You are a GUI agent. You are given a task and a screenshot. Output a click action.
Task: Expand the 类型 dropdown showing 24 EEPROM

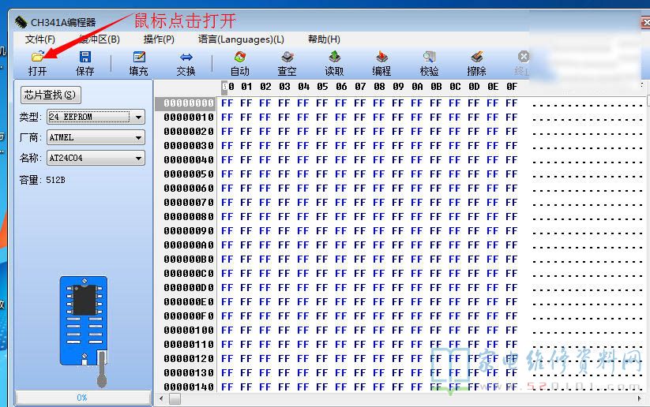[138, 117]
